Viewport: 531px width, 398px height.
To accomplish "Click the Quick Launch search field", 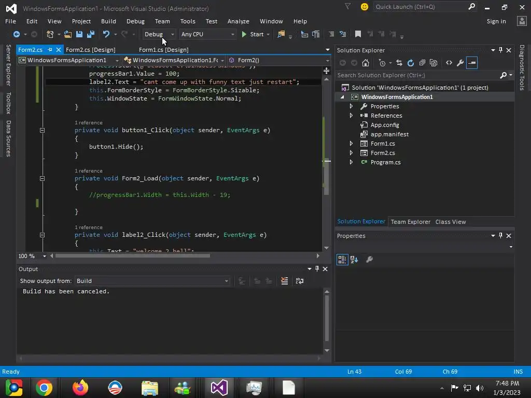I will (425, 7).
